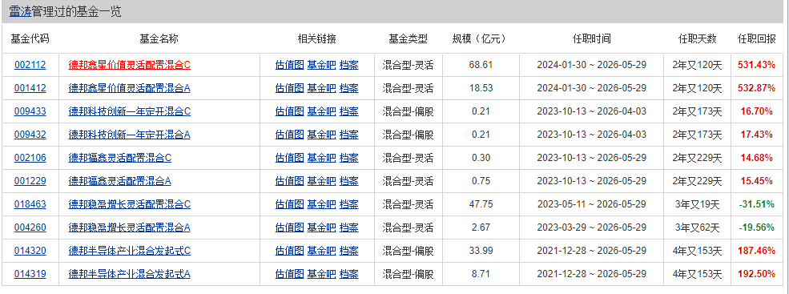Open 基金吧 for fund 001412

321,88
